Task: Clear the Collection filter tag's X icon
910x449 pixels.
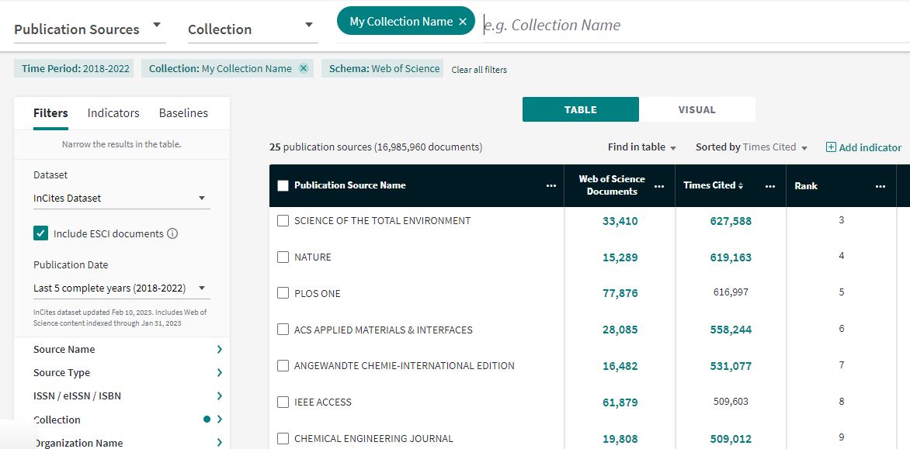Action: [303, 68]
